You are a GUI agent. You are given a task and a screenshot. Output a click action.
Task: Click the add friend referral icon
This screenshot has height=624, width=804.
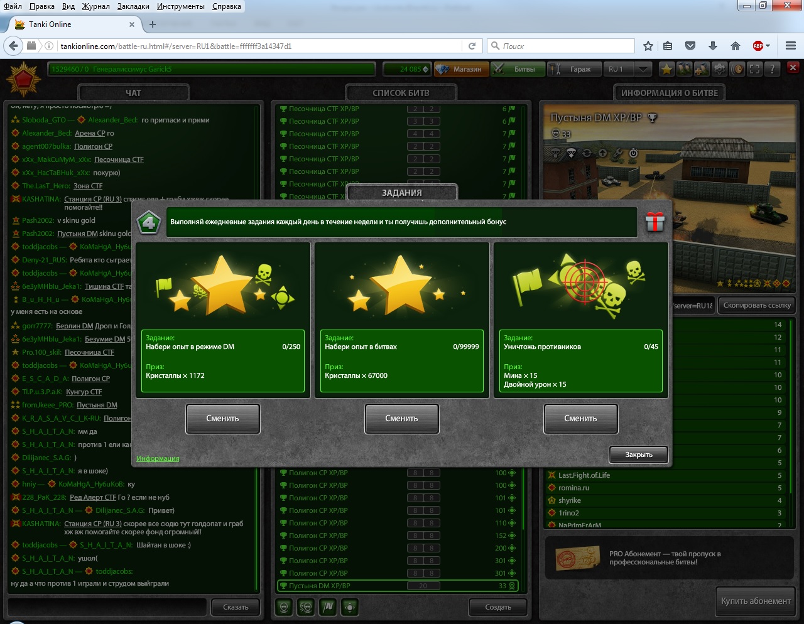702,69
